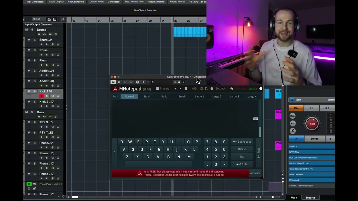Open the MNotepad Presets browser
Screen dimensions: 358x201
(162, 88)
